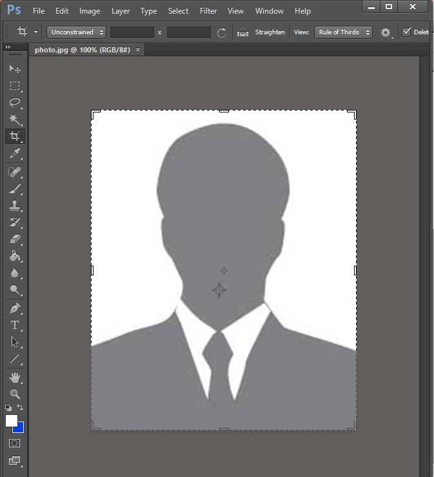
Task: Select the Clone Stamp tool
Action: 15,206
